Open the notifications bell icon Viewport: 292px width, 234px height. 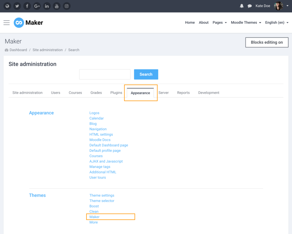pos(242,6)
